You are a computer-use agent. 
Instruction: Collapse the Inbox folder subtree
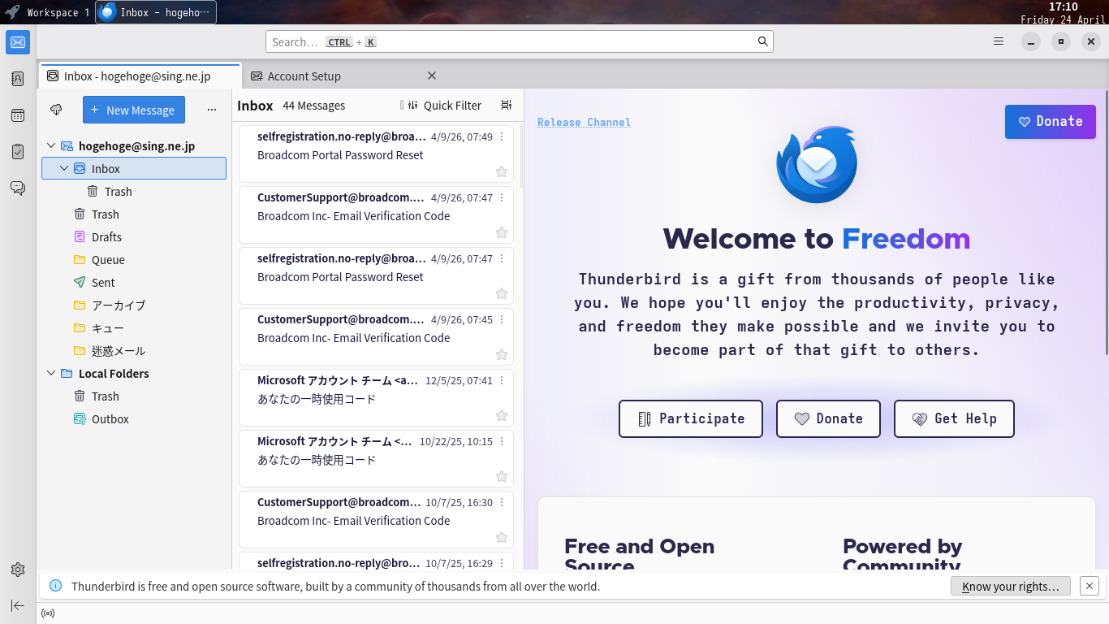64,169
